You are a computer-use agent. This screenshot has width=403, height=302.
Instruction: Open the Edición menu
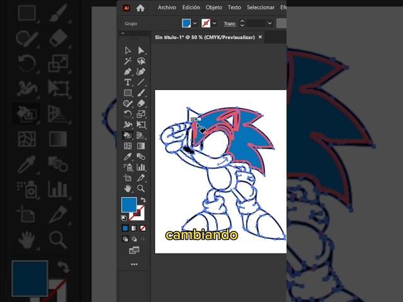191,8
